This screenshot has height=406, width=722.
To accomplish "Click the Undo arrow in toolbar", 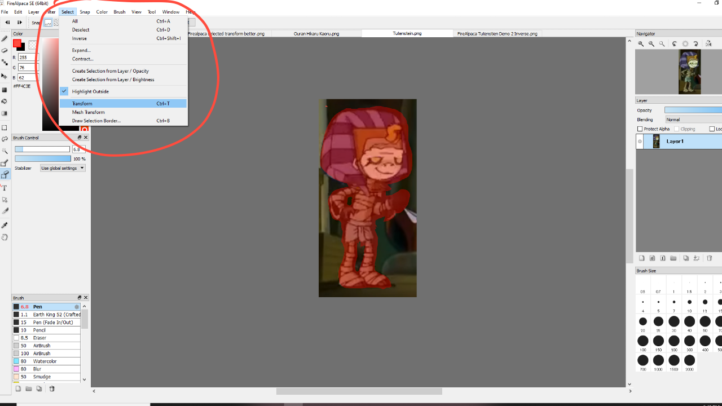I will point(7,23).
